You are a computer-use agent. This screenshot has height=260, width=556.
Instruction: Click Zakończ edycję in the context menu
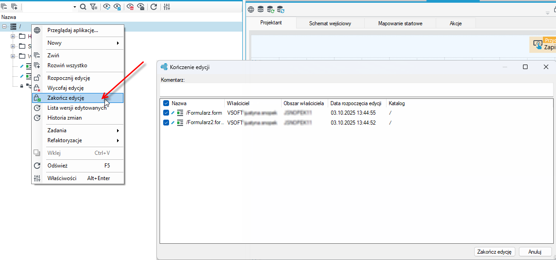78,98
